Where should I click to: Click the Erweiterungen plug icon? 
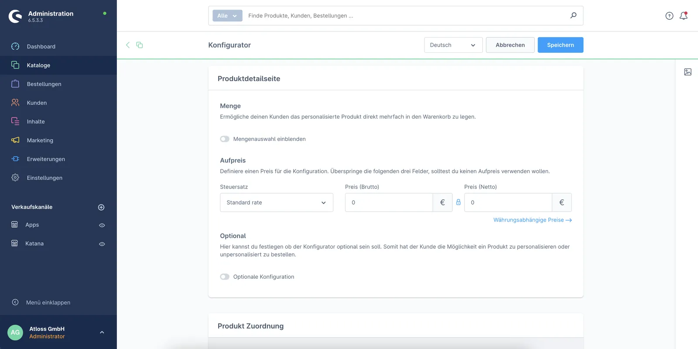[x=15, y=159]
